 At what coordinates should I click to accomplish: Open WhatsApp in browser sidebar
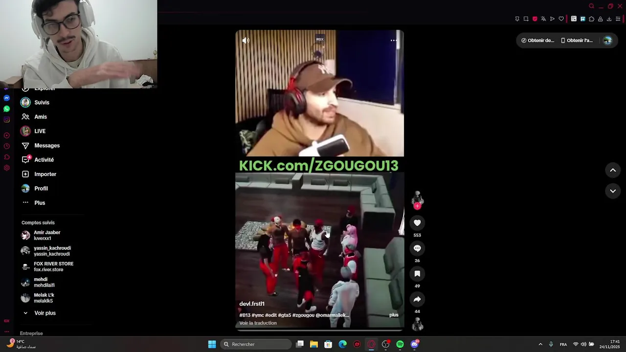pos(6,109)
